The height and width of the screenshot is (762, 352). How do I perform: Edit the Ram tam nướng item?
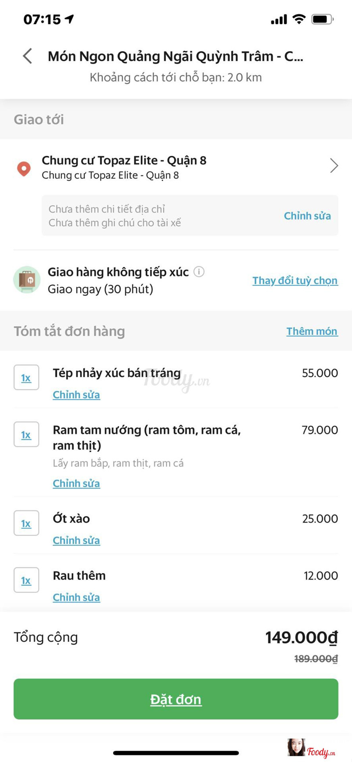76,483
